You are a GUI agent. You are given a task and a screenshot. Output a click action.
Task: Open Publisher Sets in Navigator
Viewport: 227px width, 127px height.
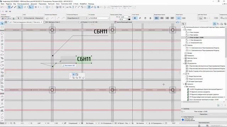pyautogui.click(x=225, y=24)
